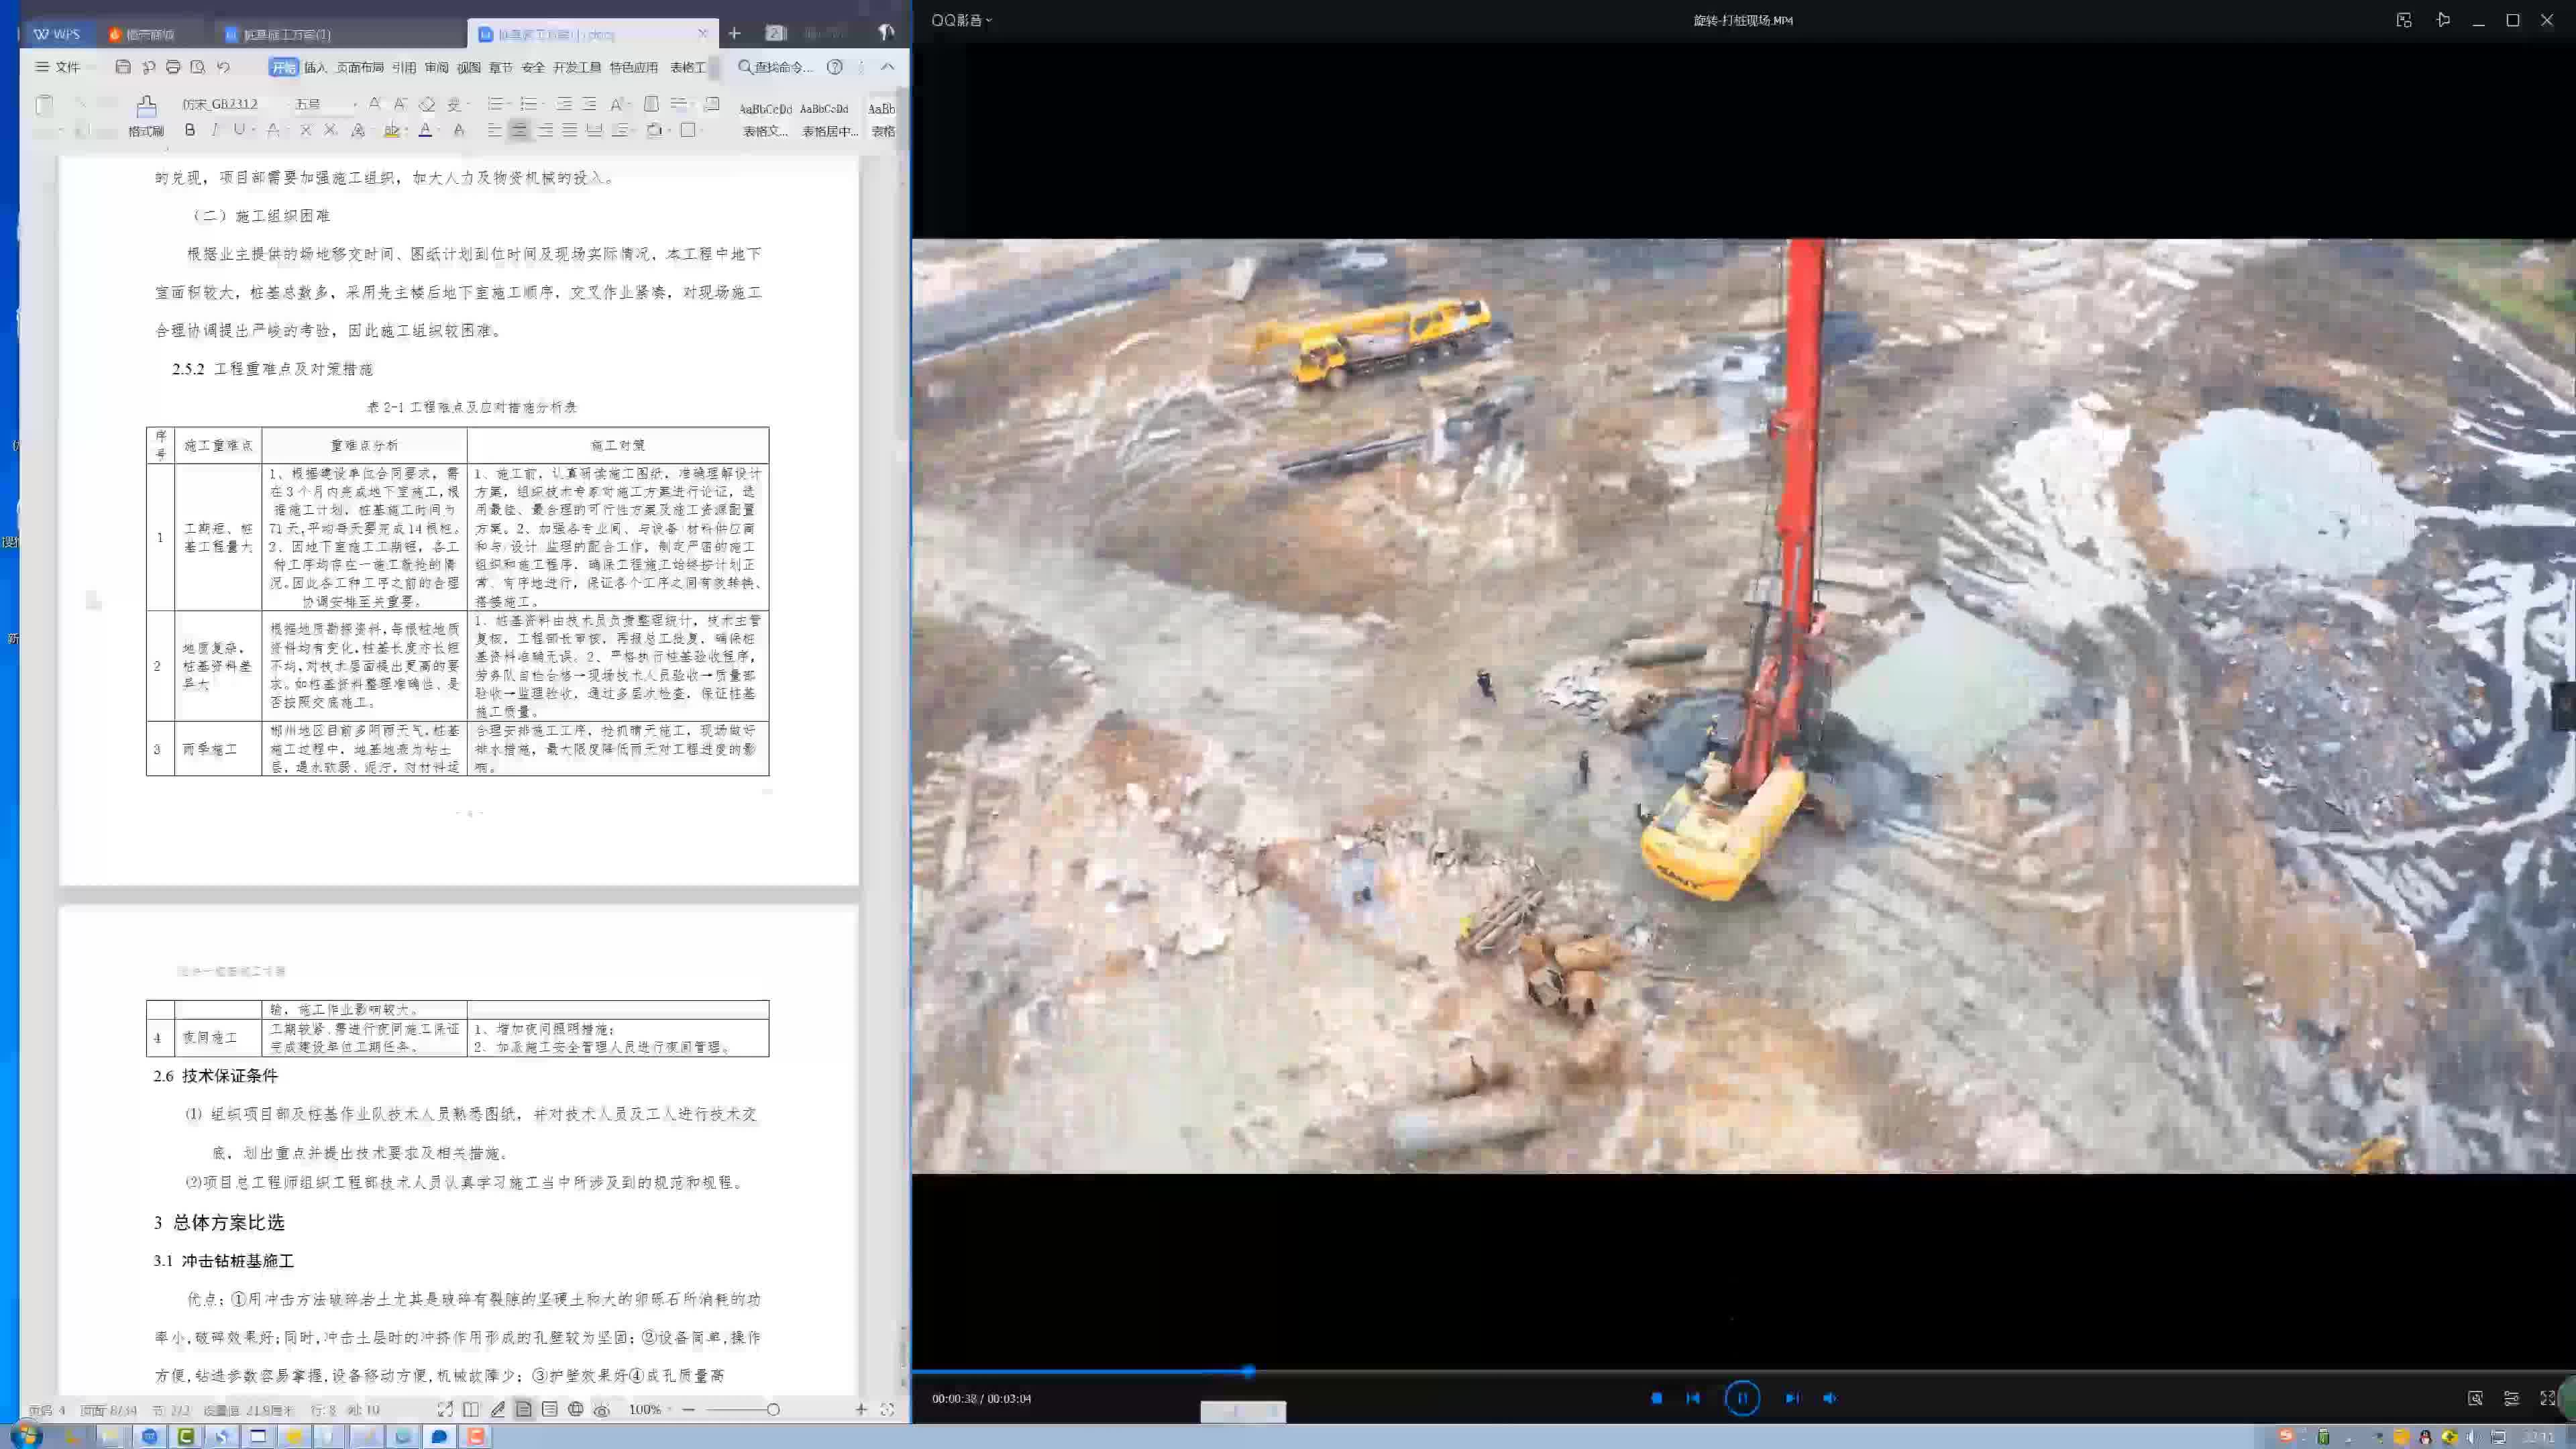
Task: Switch to the 审阅 ribbon tab
Action: 436,67
